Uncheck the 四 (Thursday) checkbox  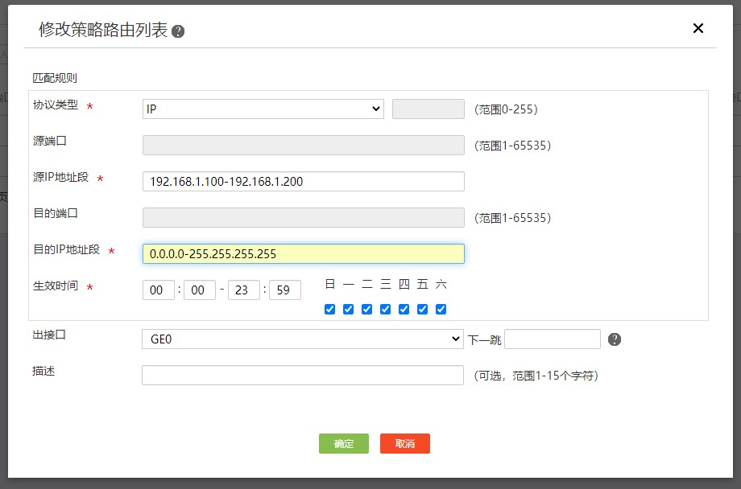point(404,309)
